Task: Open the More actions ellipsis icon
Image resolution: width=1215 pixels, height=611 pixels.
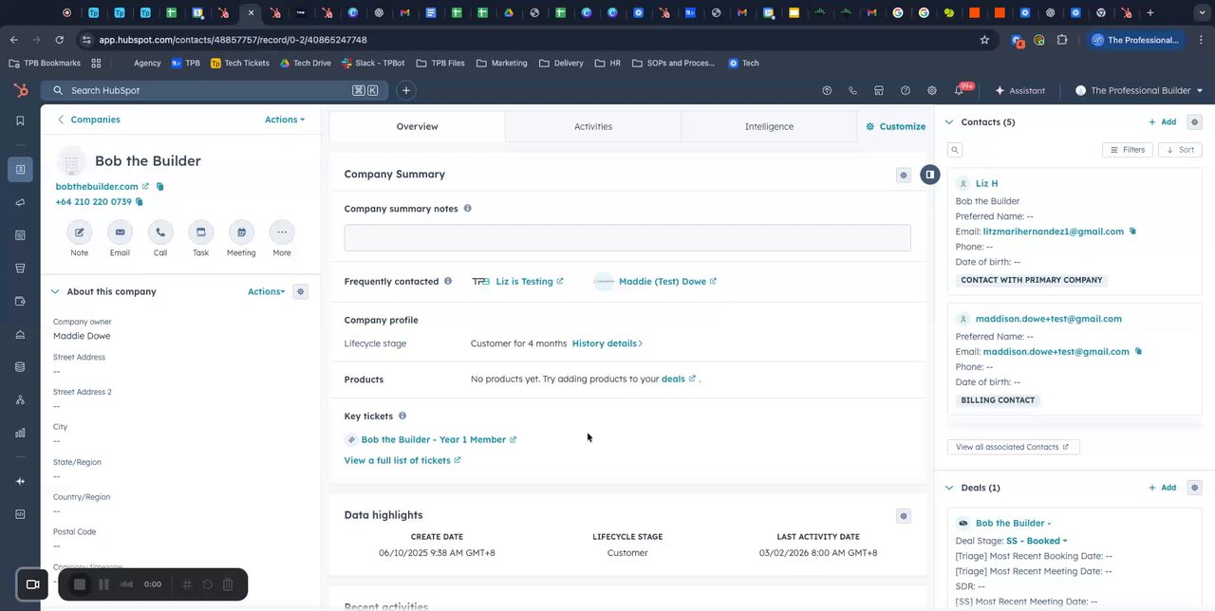Action: pos(282,232)
